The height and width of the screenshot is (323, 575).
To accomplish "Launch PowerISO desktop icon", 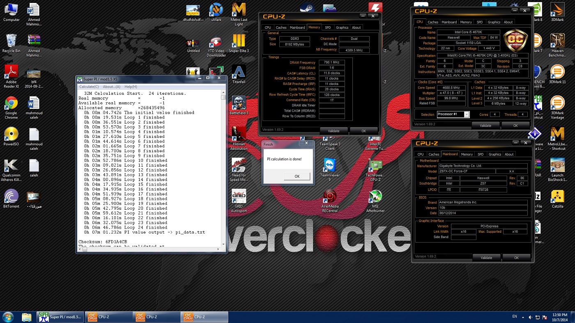I will pos(11,135).
